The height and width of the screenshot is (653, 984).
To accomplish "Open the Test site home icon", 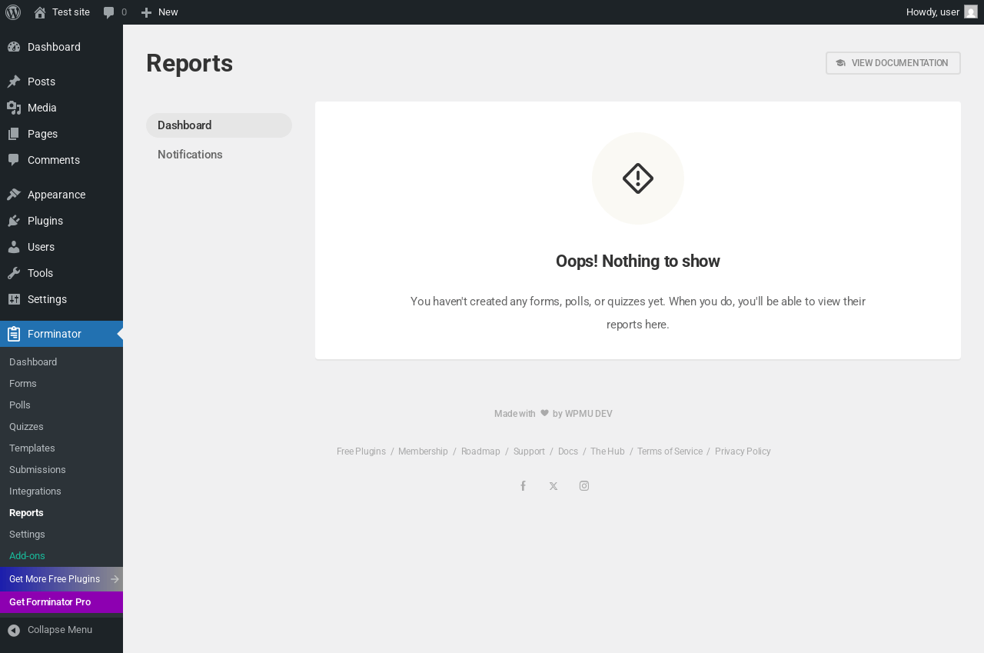I will pyautogui.click(x=40, y=12).
